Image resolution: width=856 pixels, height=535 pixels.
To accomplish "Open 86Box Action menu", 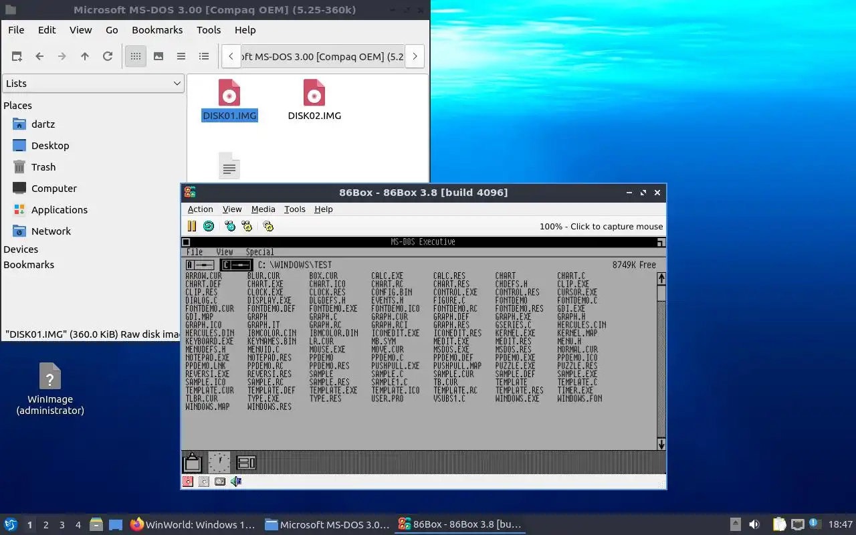I will tap(200, 209).
